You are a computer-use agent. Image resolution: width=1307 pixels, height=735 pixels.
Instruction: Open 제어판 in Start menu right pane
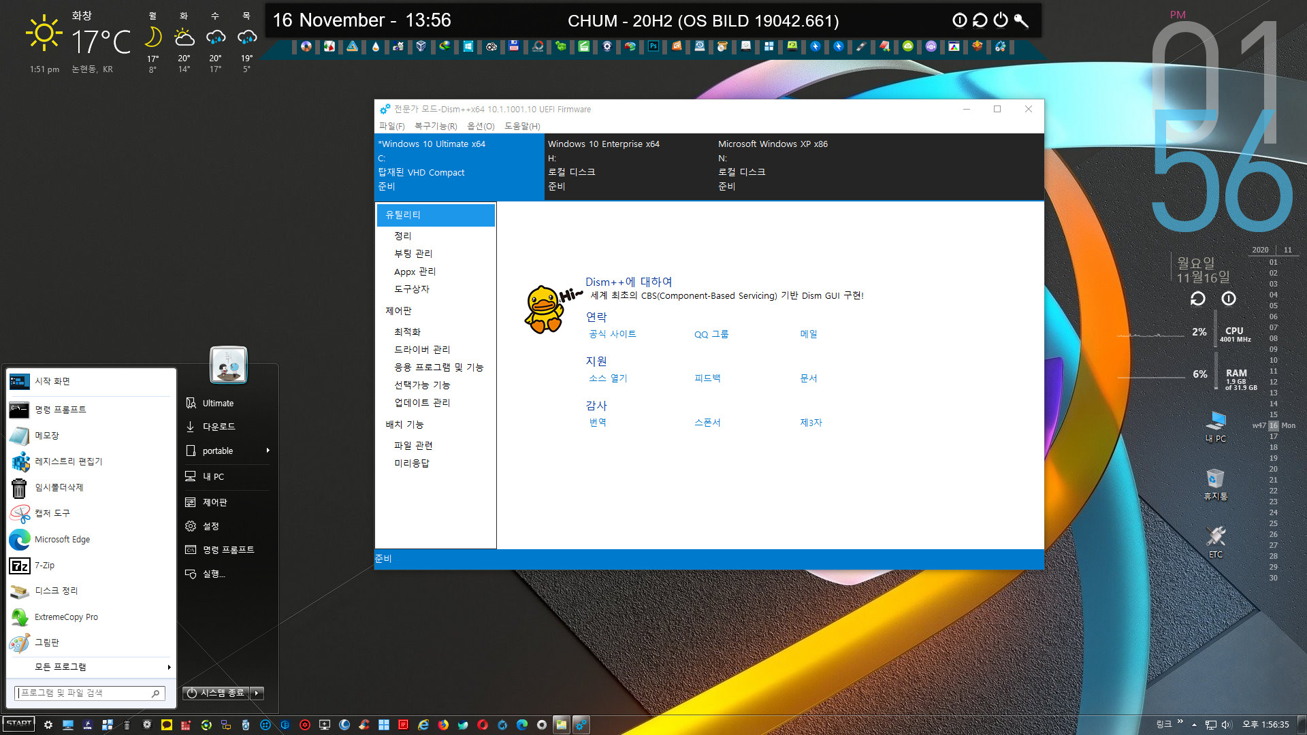pos(227,502)
